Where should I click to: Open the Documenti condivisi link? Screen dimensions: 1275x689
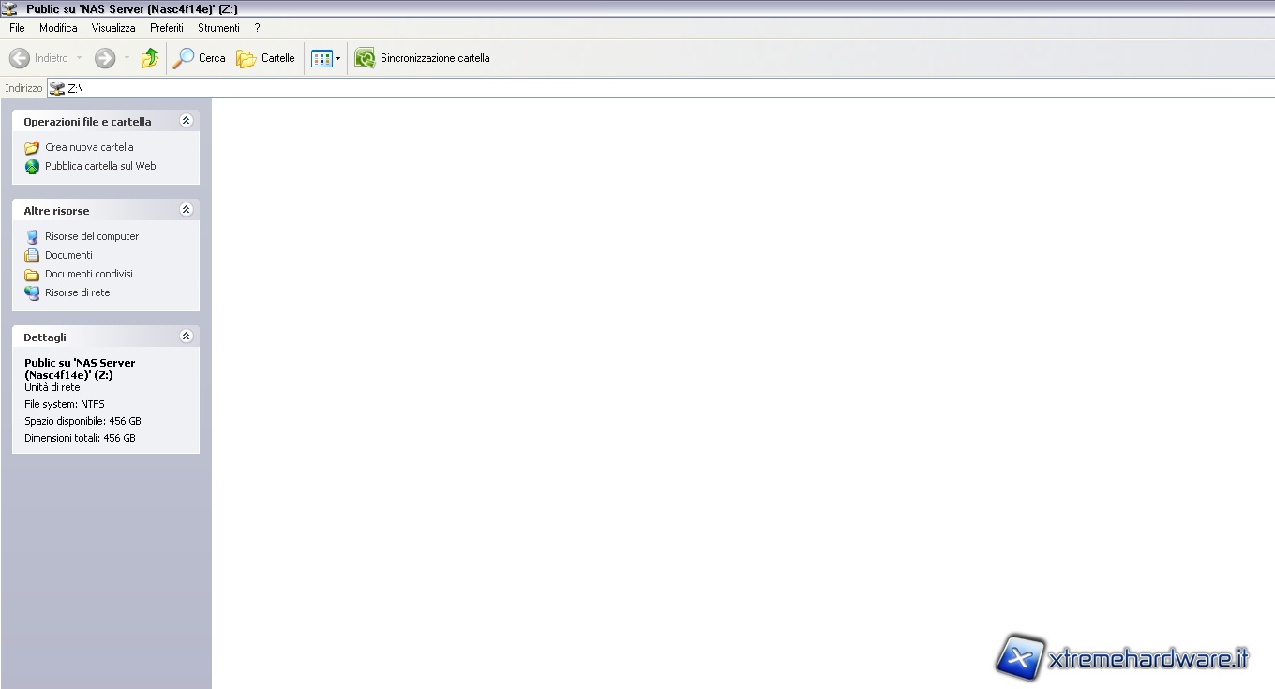pos(89,274)
